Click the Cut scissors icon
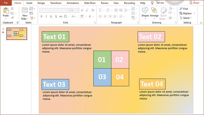Viewport: 204px width, 115px height. [12, 8]
